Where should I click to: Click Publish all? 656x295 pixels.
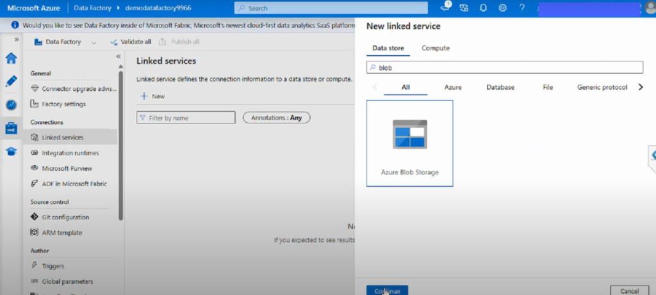[179, 42]
